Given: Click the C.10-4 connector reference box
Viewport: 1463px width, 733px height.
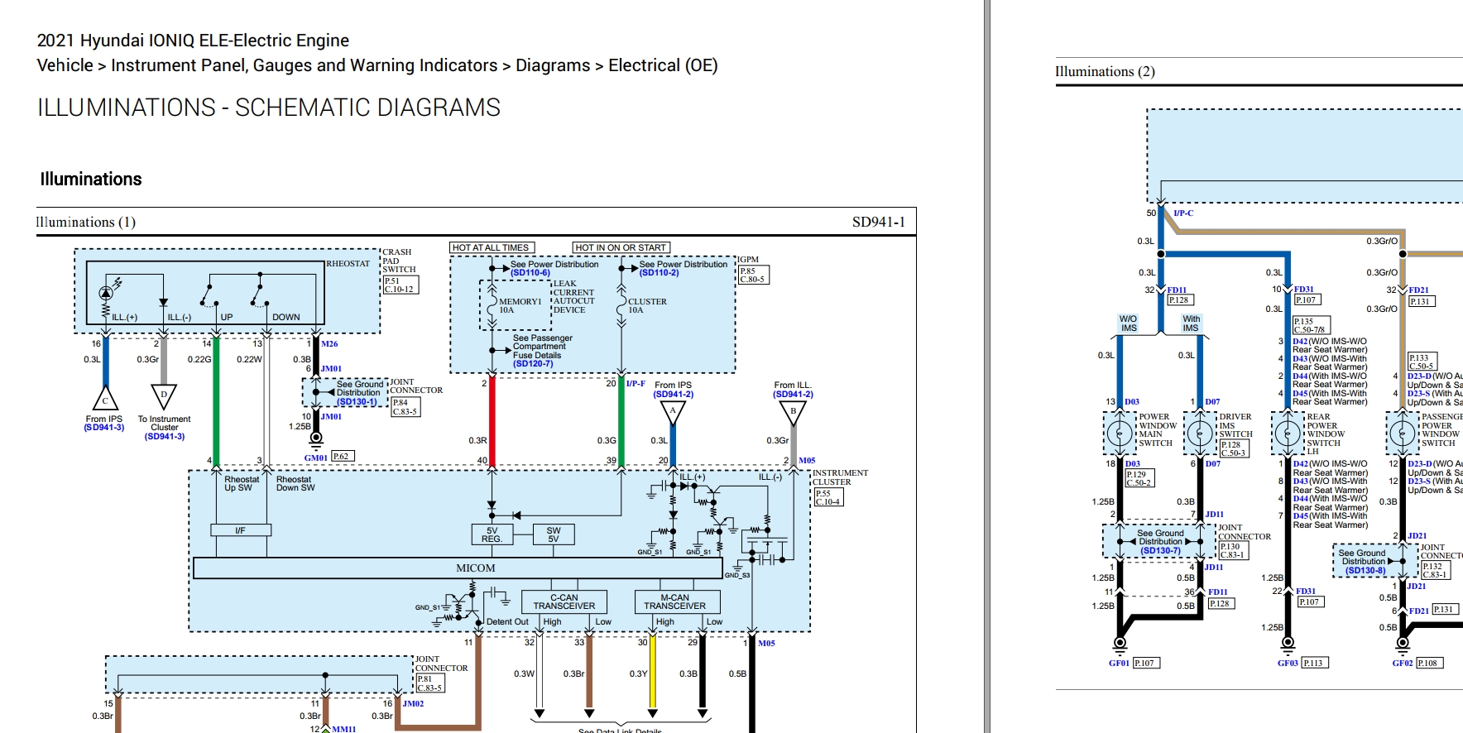Looking at the screenshot, I should pos(828,501).
